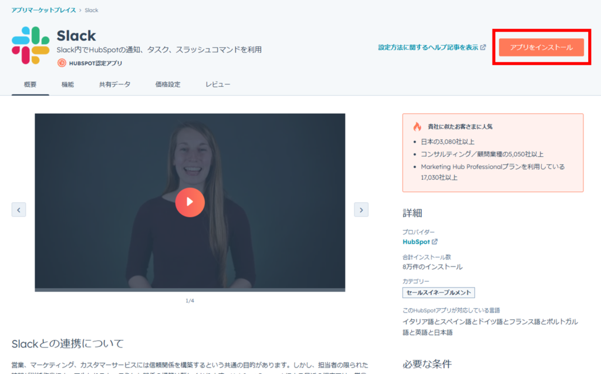Click the アプリをインストール button

pos(541,47)
